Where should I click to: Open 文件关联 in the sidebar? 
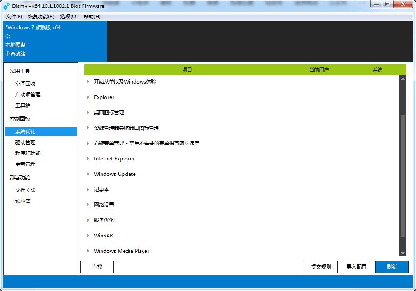(x=25, y=190)
